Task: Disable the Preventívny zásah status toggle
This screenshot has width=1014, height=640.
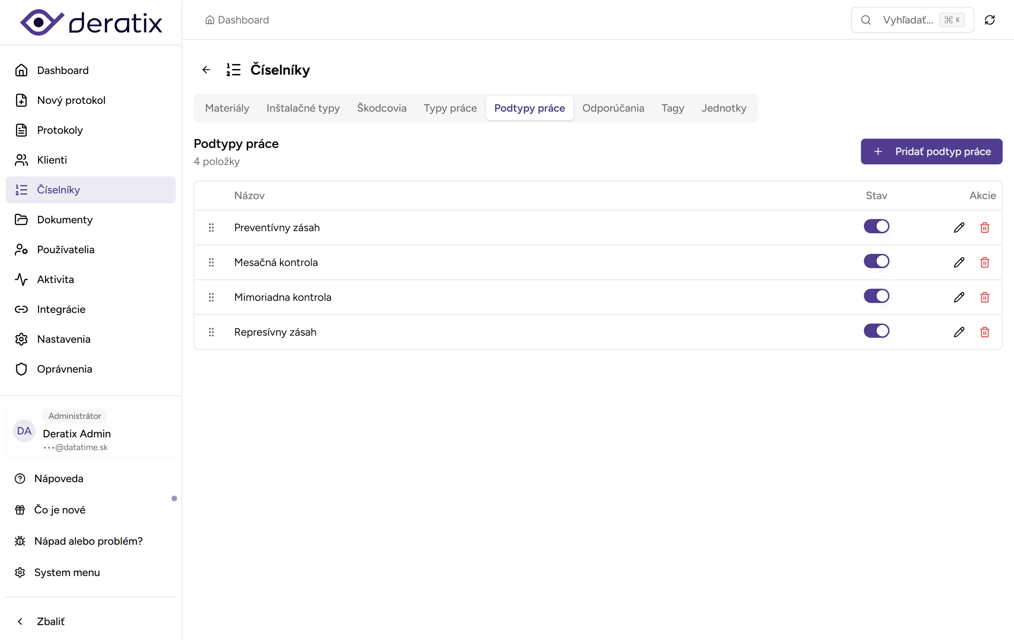Action: (x=876, y=226)
